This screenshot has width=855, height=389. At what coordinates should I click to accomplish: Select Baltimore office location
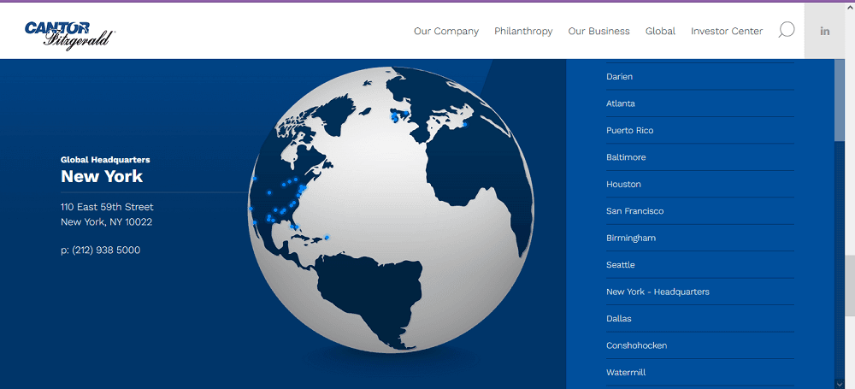(700, 157)
